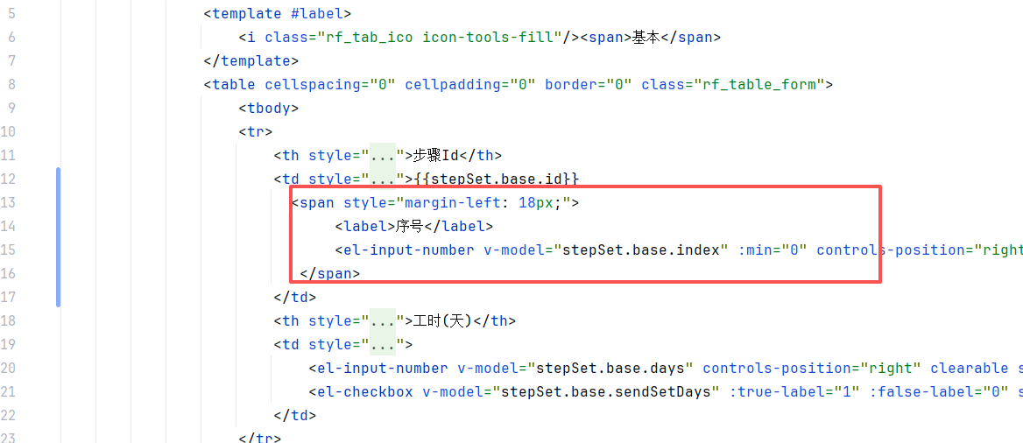Screen dimensions: 1023x443
Task: Expand the folded style on line 19 td tag
Action: (382, 344)
